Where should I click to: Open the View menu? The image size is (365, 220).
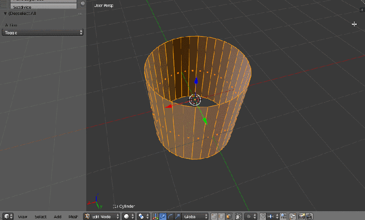(x=22, y=217)
